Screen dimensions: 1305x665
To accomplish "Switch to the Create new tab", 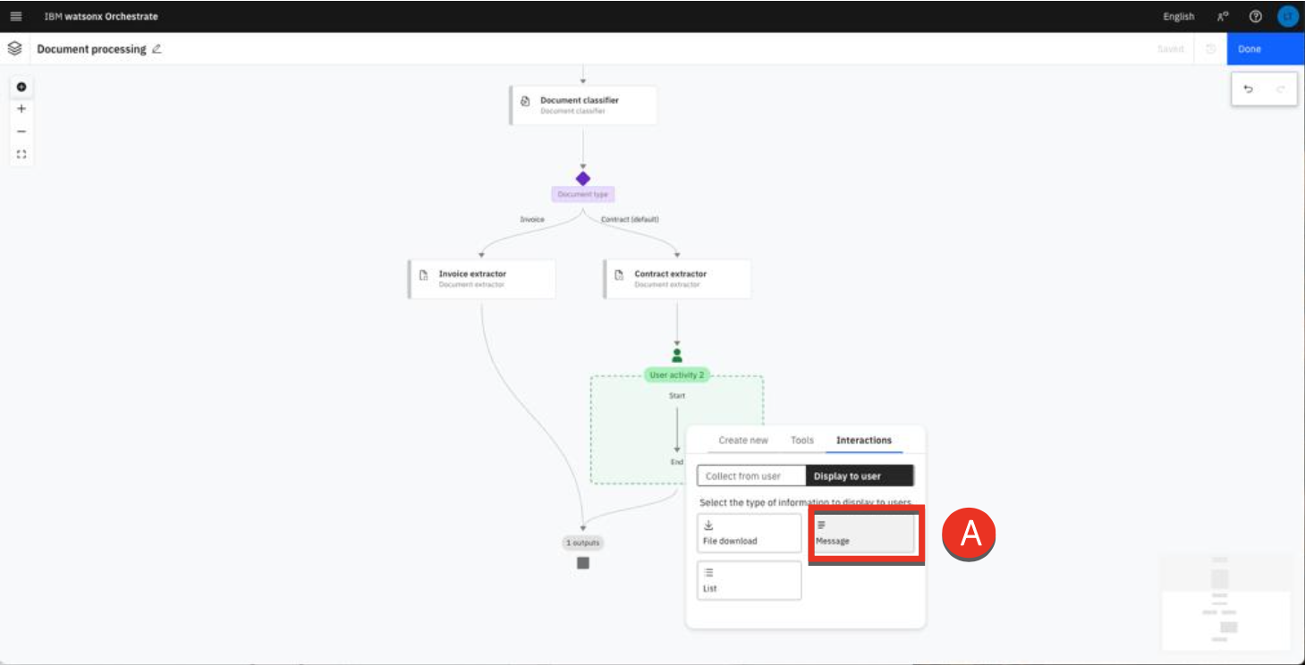I will point(742,440).
